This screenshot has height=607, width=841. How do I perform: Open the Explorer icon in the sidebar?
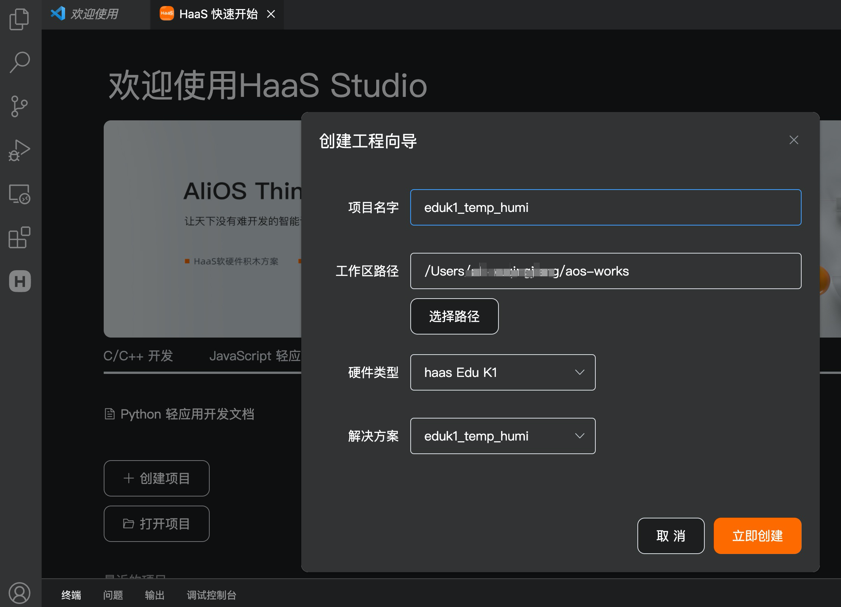coord(19,18)
